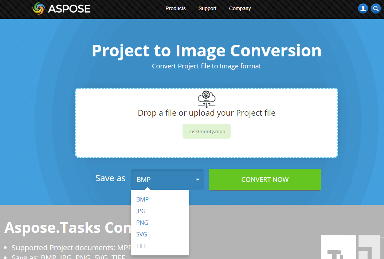
Task: Open the Products menu
Action: point(176,8)
